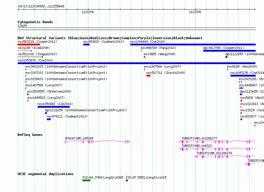Click the nsv974121 (Sudmant2013) label

point(67,116)
